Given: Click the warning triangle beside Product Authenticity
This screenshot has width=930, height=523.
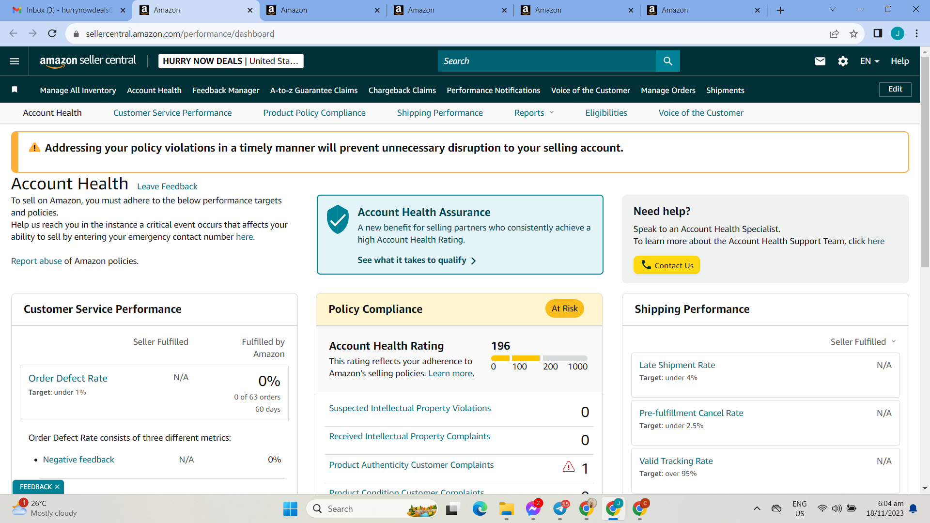Looking at the screenshot, I should point(568,467).
